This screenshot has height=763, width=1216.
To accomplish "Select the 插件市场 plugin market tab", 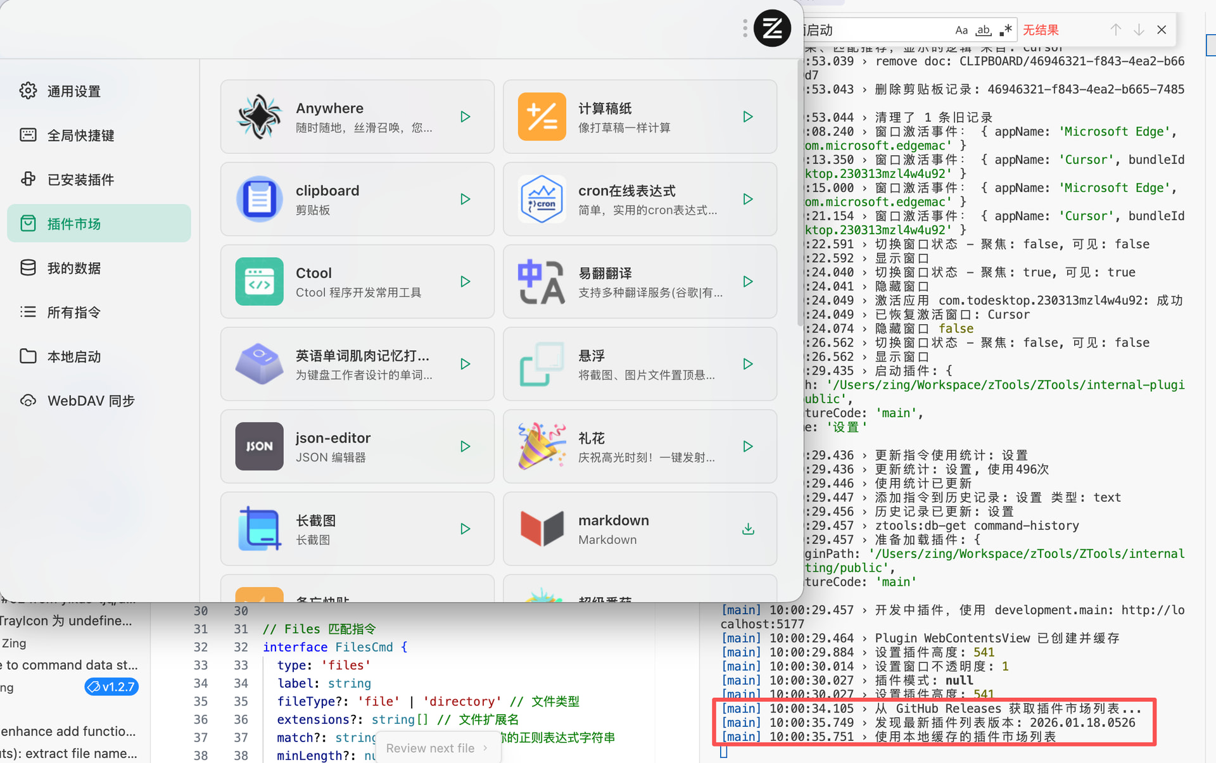I will (99, 224).
